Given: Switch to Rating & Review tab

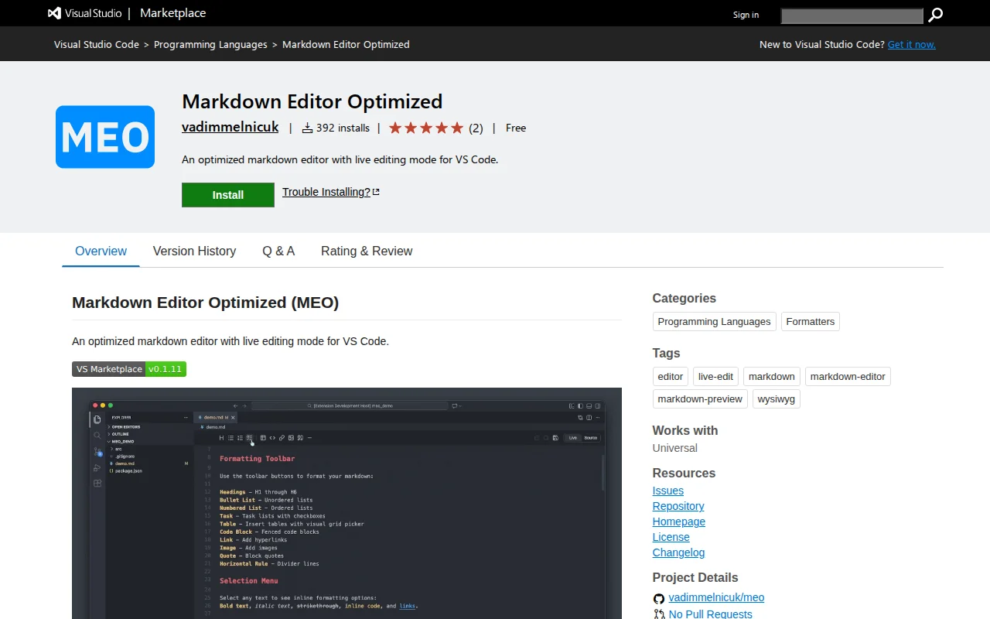Looking at the screenshot, I should [x=367, y=251].
